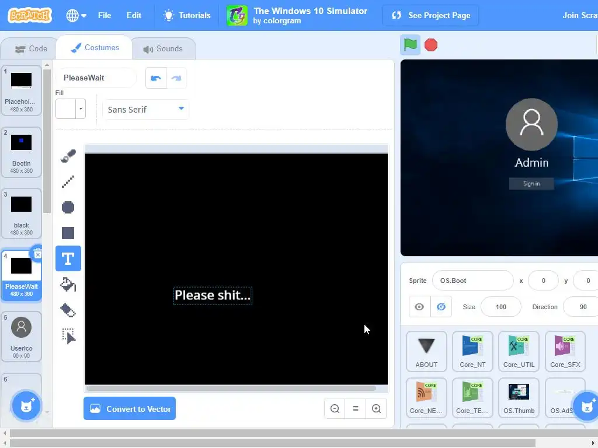Redo the costume edit
Screen dimensions: 598x448
[176, 78]
